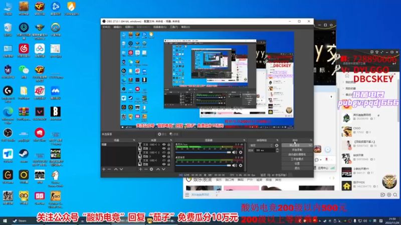This screenshot has height=225, width=401.
Task: Open transition properties gear icon
Action: point(277,145)
